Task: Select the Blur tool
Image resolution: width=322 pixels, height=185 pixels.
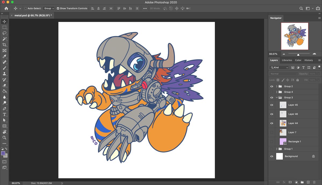Action: pyautogui.click(x=4, y=97)
